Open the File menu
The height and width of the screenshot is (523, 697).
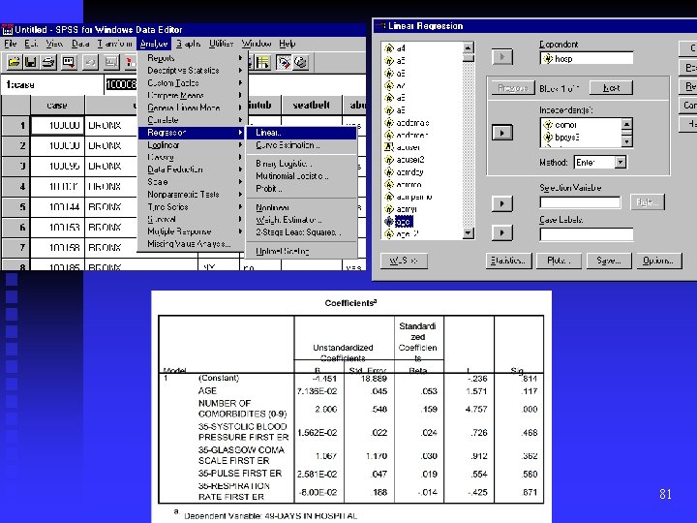click(11, 44)
